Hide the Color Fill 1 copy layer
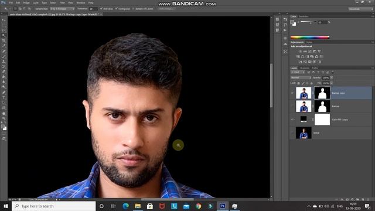The width and height of the screenshot is (375, 211). pos(292,120)
